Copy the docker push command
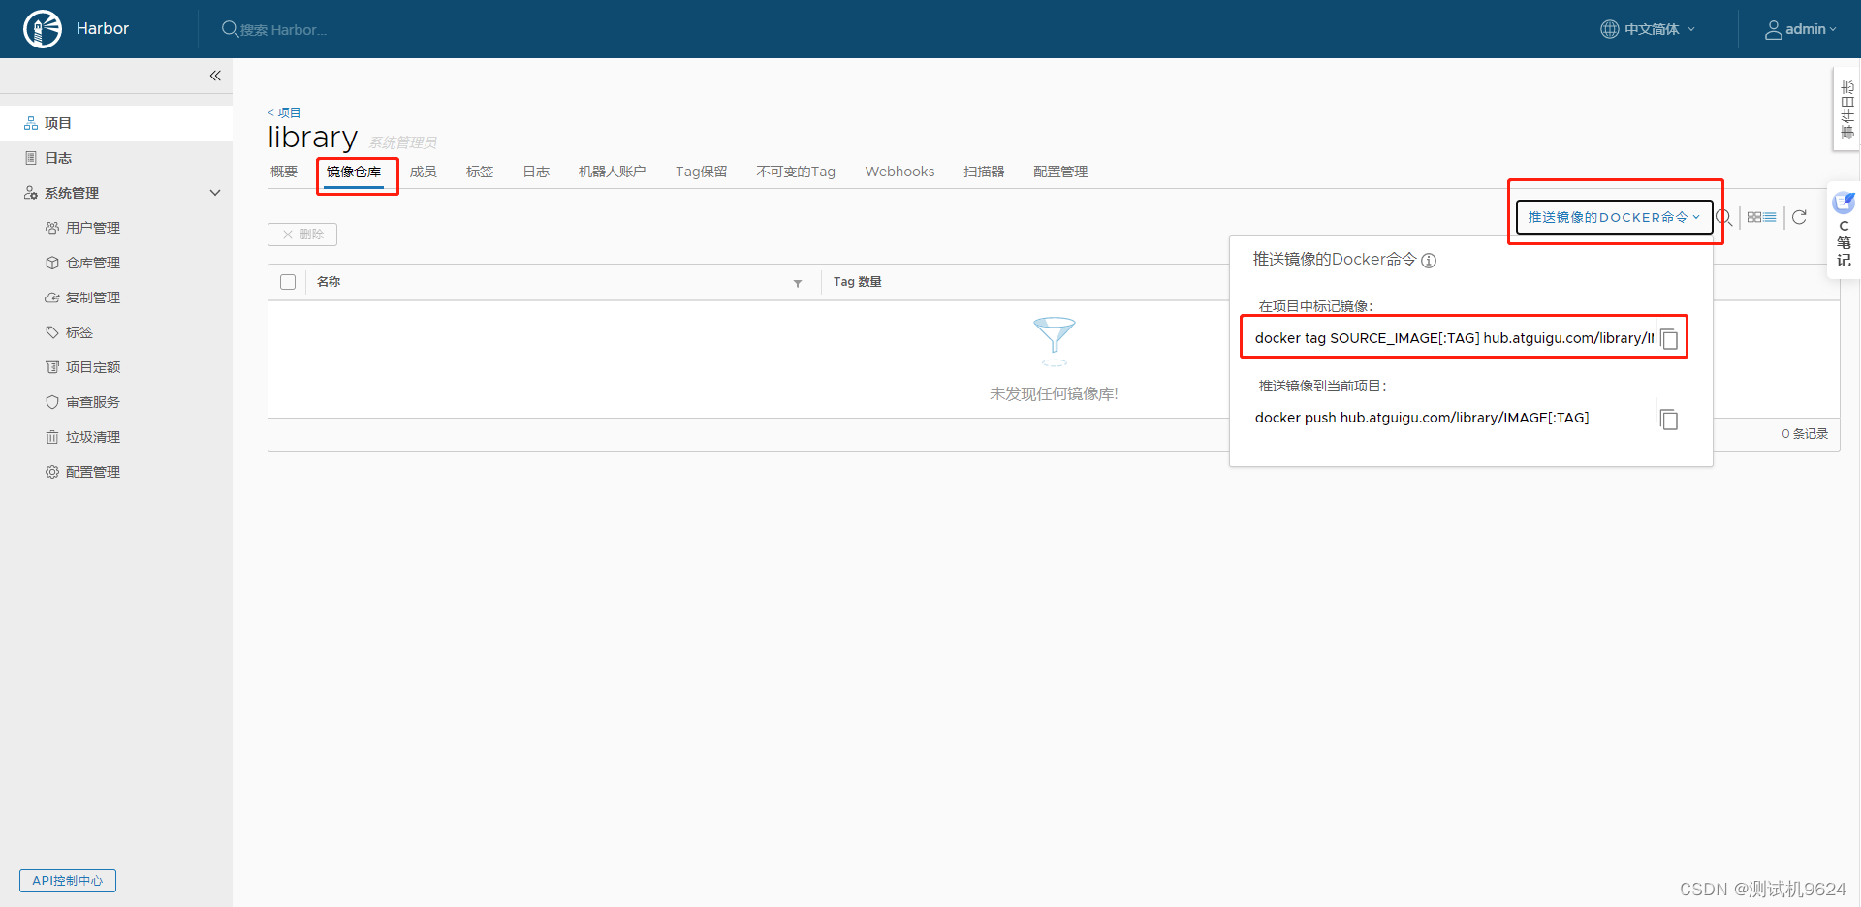Image resolution: width=1861 pixels, height=907 pixels. pos(1669,419)
